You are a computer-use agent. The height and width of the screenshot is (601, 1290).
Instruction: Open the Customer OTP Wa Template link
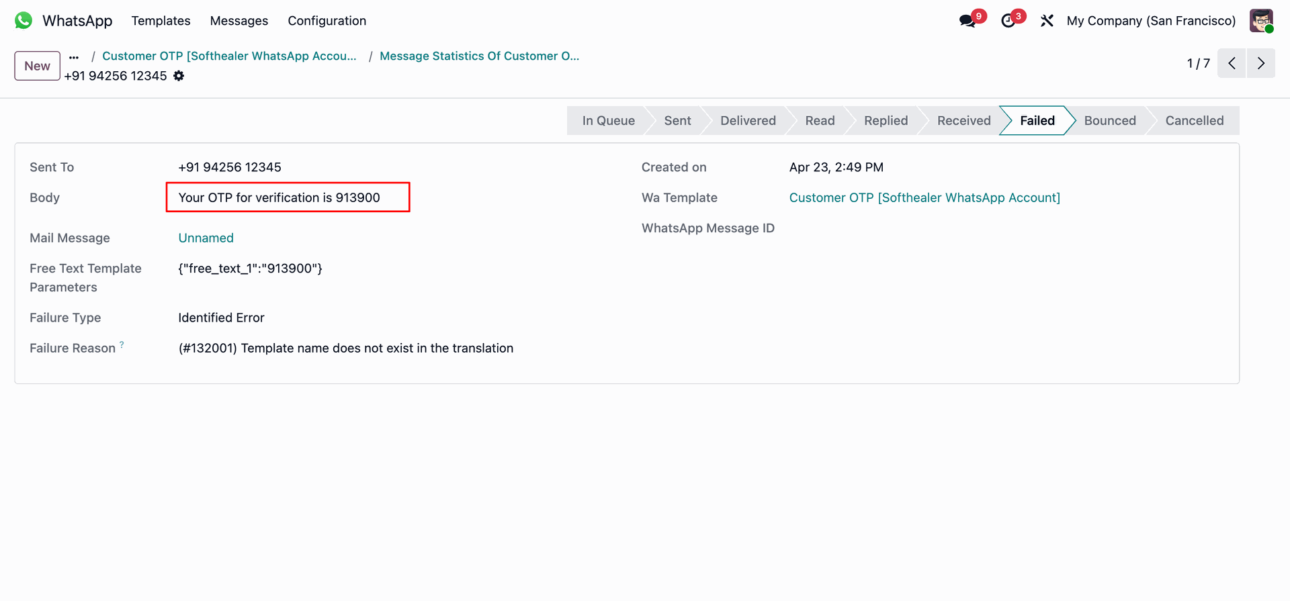(x=924, y=197)
